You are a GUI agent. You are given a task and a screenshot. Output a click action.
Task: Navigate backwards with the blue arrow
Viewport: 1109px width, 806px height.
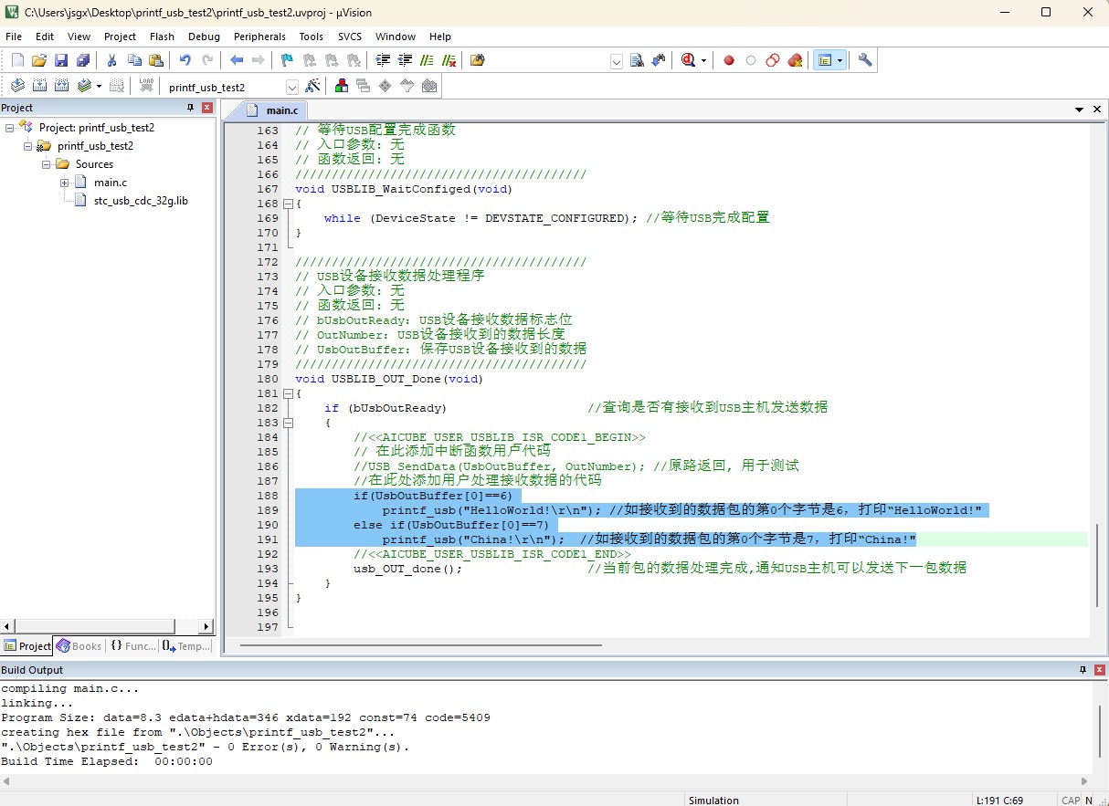pyautogui.click(x=237, y=60)
